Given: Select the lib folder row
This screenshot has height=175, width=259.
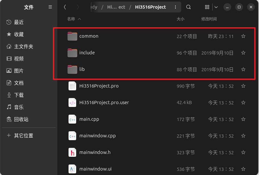Looking at the screenshot, I should click(128, 69).
